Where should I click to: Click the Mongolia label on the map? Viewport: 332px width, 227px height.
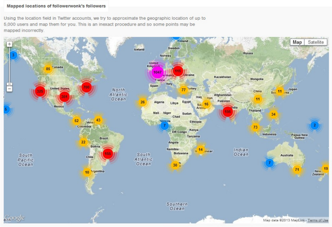(257, 79)
